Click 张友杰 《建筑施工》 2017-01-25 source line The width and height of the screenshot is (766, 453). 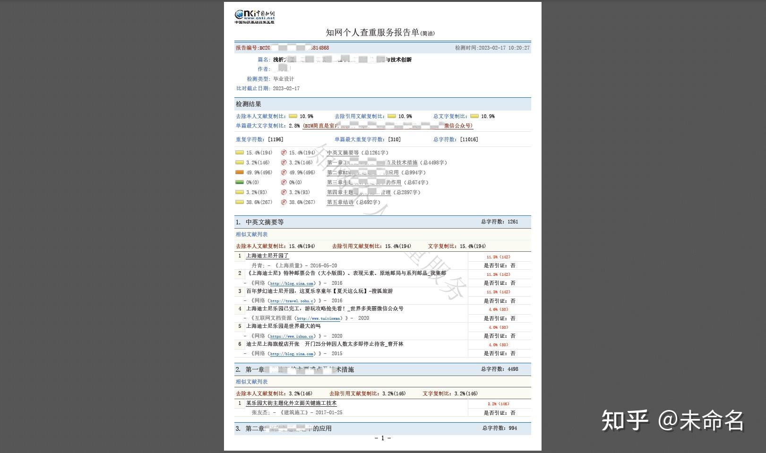pos(297,412)
